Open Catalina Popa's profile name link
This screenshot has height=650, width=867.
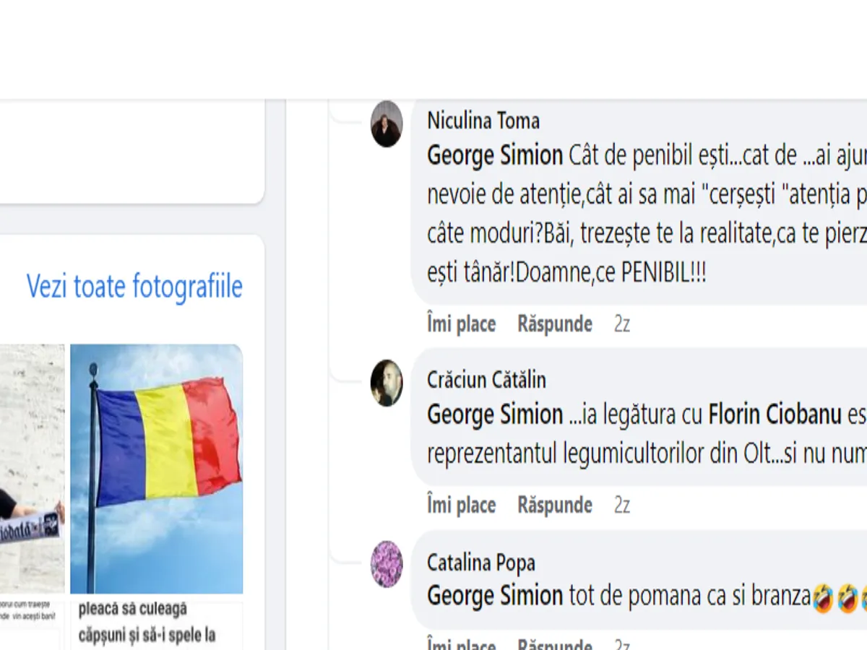[481, 562]
